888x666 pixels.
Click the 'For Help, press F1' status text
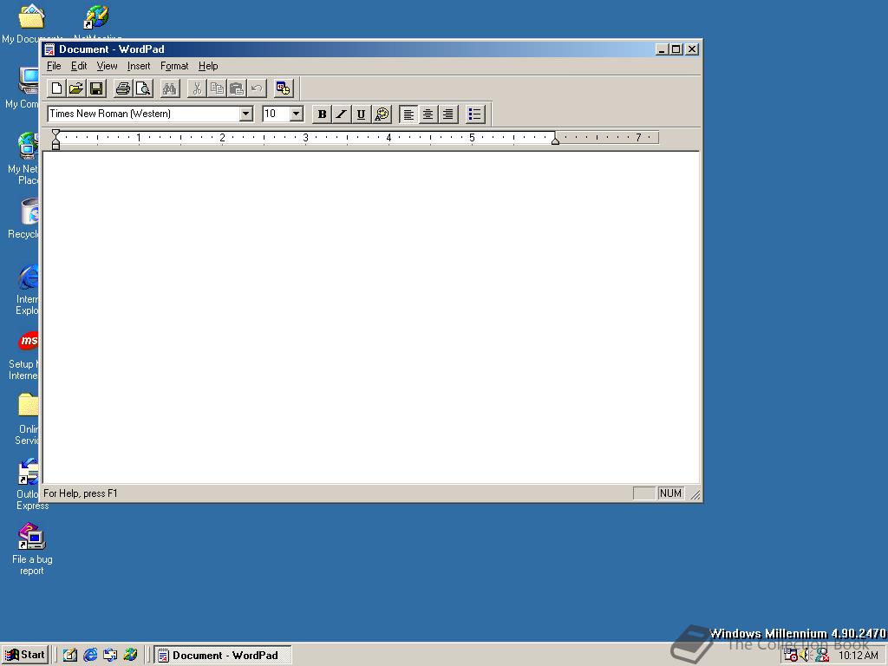pos(81,493)
